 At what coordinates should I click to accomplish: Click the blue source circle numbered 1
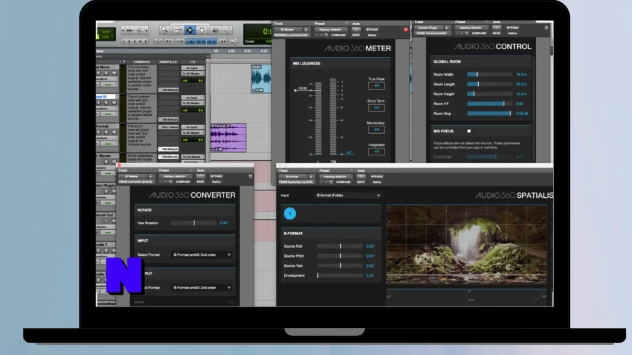[290, 214]
